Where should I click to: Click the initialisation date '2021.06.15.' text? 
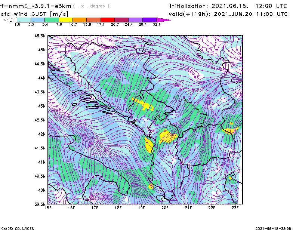click(230, 6)
